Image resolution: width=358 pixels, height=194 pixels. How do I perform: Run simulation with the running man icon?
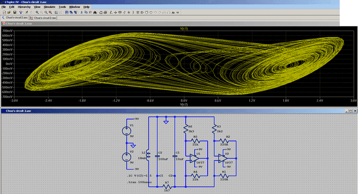26,12
